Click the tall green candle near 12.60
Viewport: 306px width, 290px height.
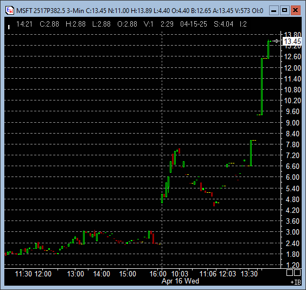[x=262, y=86]
